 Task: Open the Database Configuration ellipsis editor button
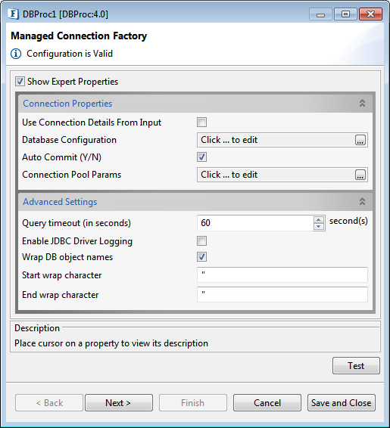point(360,140)
